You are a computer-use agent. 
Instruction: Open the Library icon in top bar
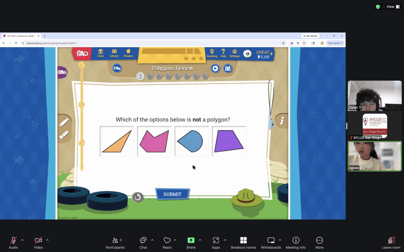pos(114,53)
